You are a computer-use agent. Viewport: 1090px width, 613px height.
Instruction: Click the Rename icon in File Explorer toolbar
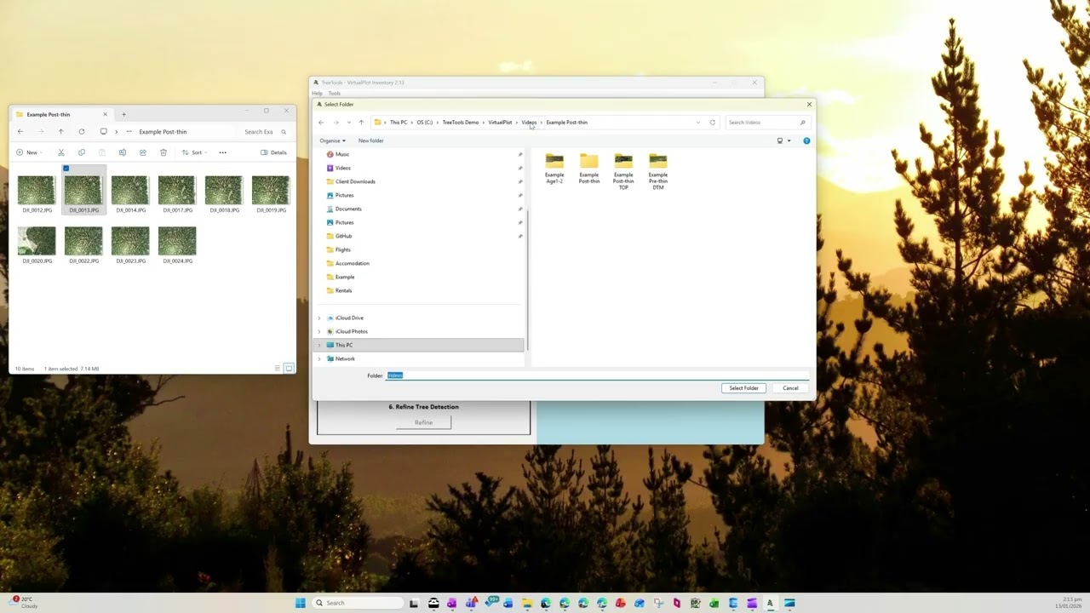123,152
